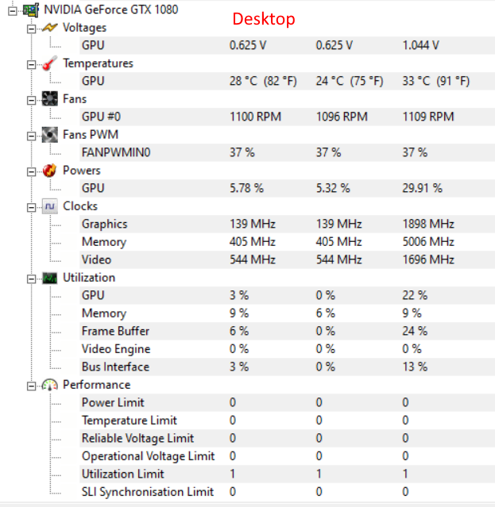
Task: Click the Voltages lightning icon
Action: (x=49, y=28)
